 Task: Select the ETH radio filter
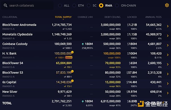pos(74,5)
